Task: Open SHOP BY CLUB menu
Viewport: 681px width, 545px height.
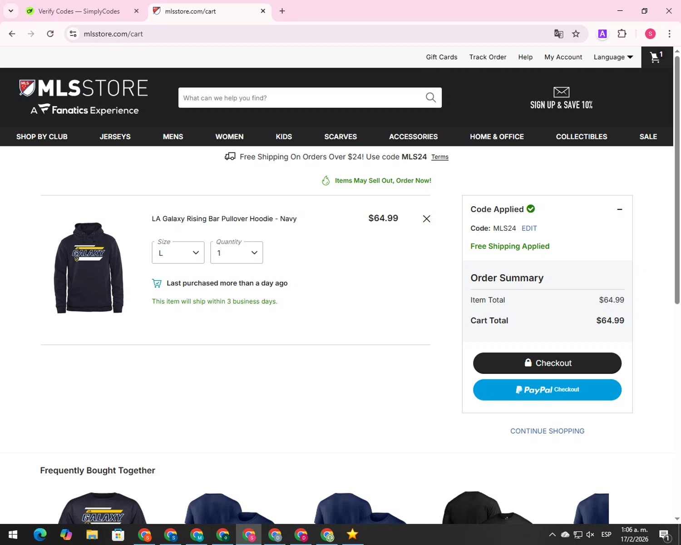Action: 42,137
